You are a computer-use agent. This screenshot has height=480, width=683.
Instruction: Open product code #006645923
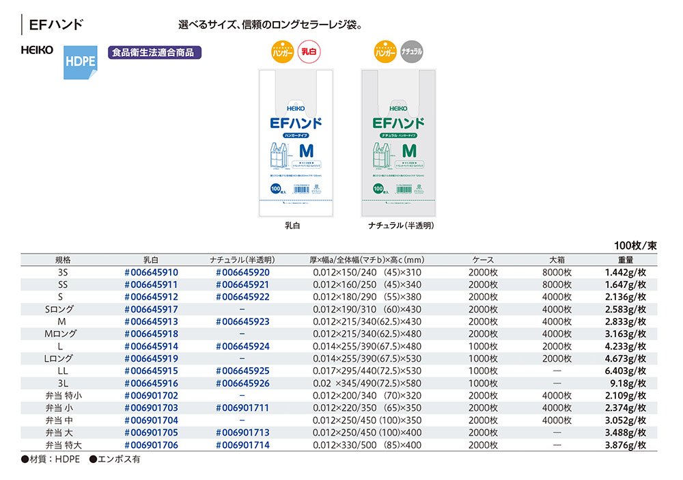tap(242, 322)
